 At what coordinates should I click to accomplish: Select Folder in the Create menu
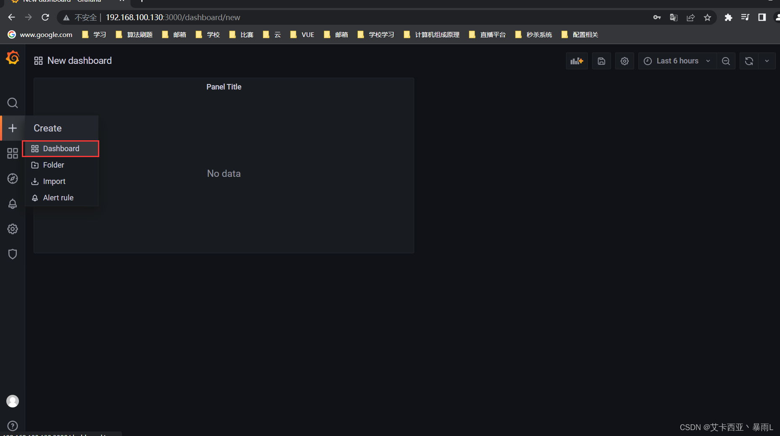(x=61, y=165)
